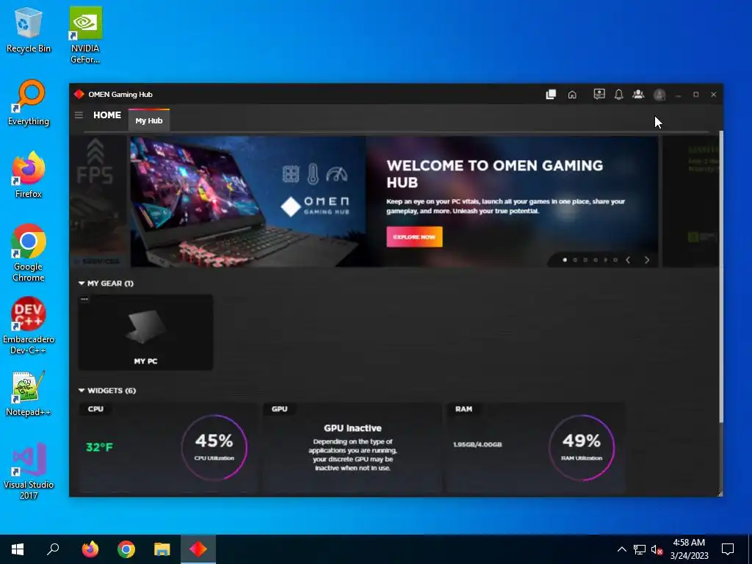Image resolution: width=752 pixels, height=564 pixels.
Task: Click the FPS banner preview on left
Action: (98, 201)
